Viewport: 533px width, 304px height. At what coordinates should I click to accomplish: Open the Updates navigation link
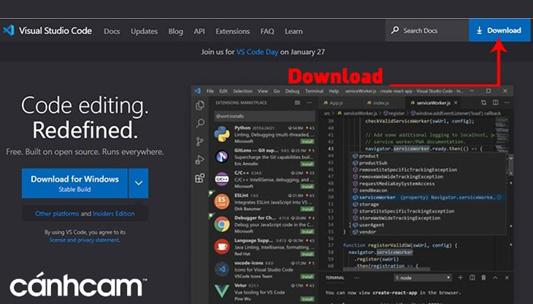(x=144, y=31)
